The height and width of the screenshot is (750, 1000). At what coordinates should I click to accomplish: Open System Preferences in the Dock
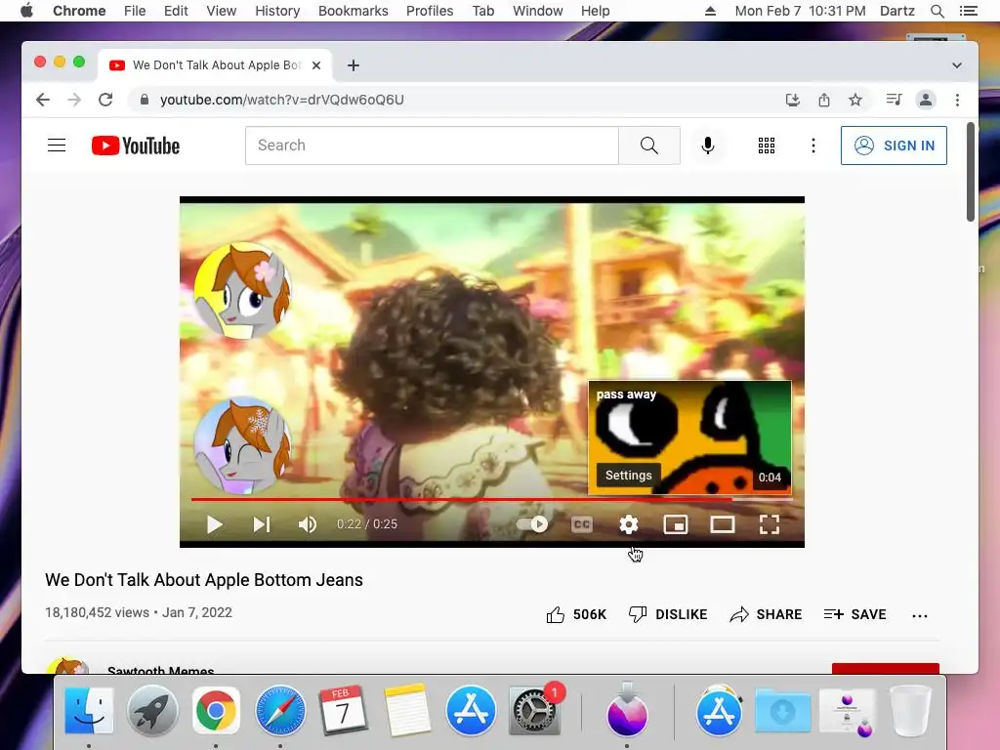tap(534, 711)
